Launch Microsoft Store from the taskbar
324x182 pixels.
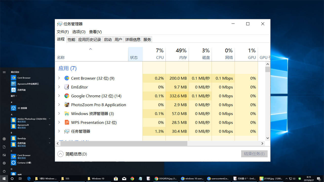(x=116, y=178)
